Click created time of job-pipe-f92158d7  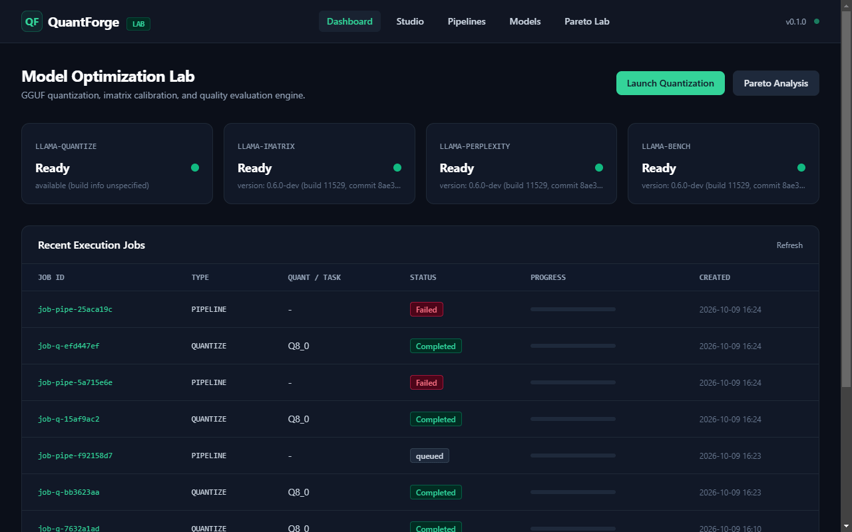tap(730, 456)
